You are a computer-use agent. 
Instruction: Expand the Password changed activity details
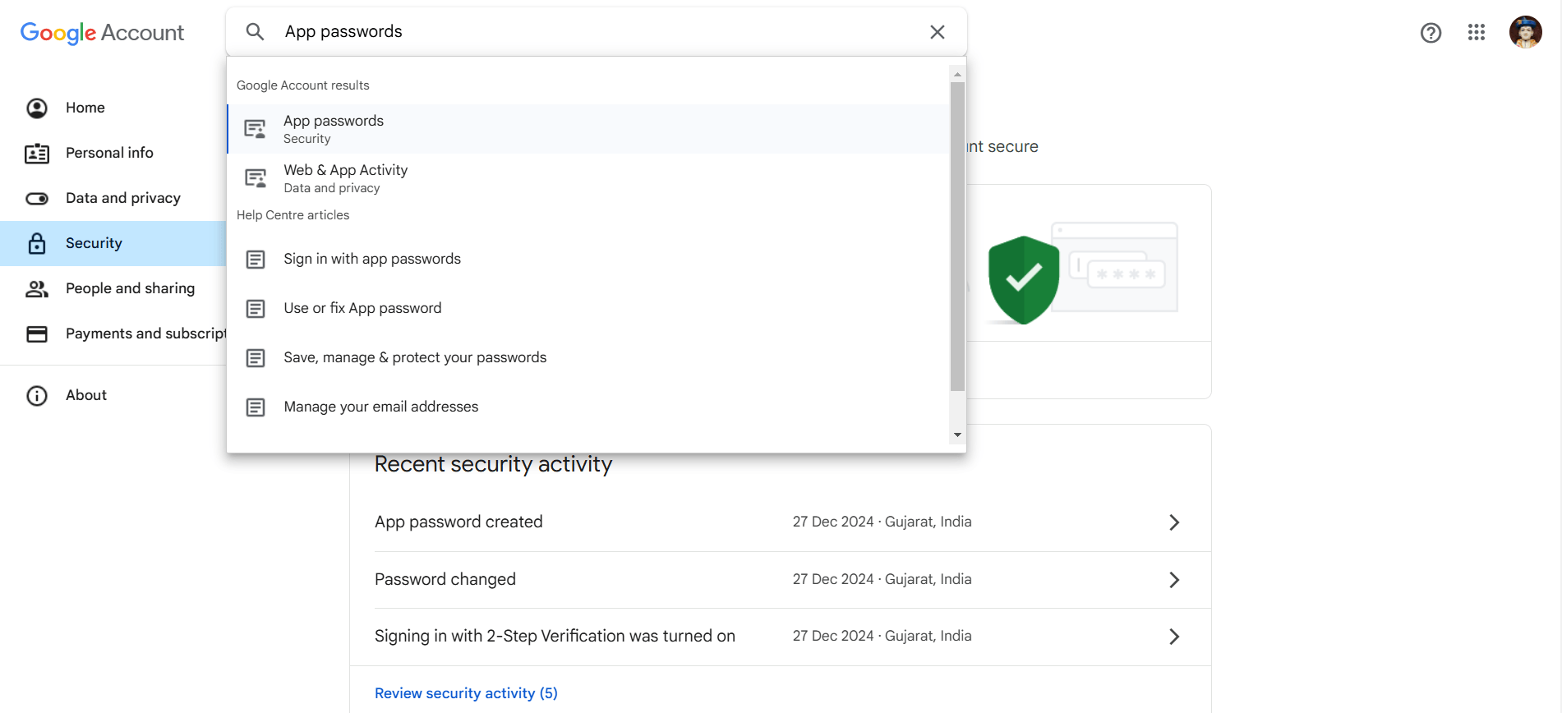(1174, 579)
